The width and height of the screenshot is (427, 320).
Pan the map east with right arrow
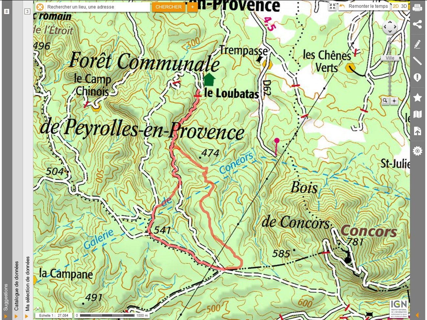pos(394,27)
